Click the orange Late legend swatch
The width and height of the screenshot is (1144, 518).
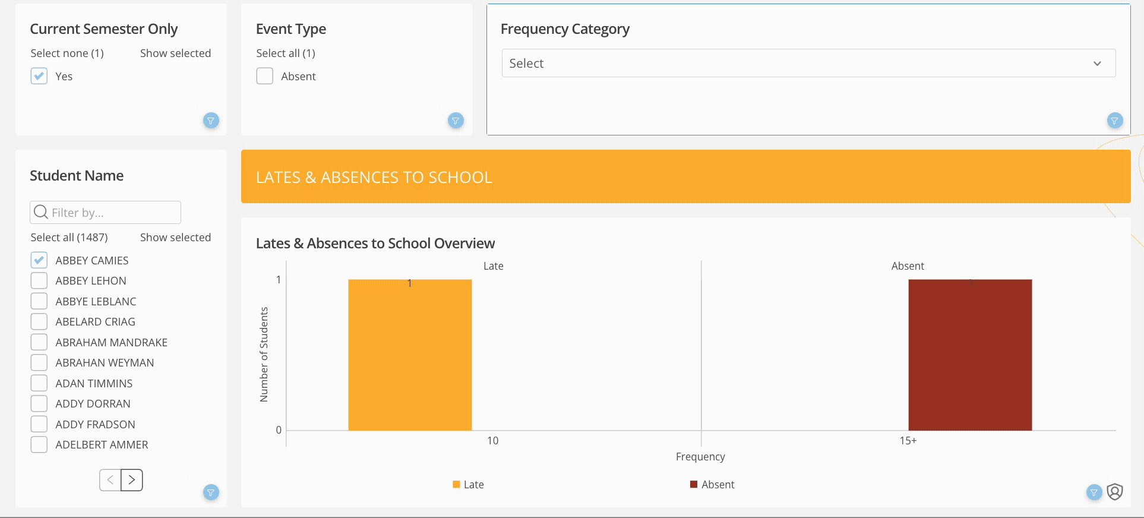(x=456, y=484)
